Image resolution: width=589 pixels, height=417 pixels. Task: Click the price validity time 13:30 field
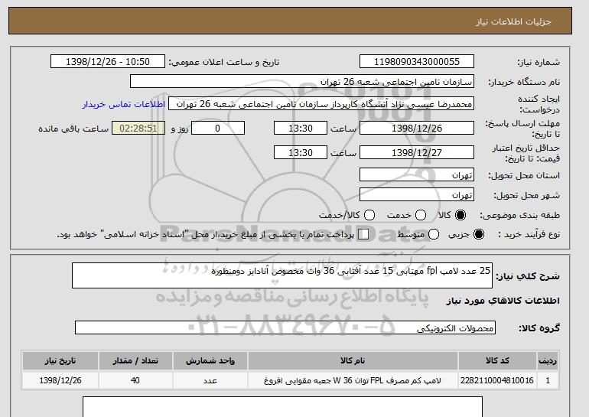click(x=301, y=152)
